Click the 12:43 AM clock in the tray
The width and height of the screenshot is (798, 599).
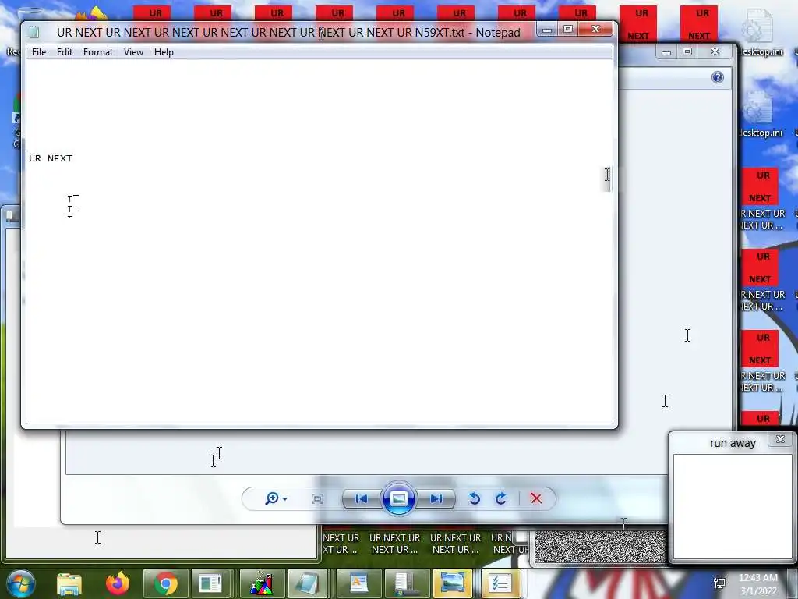pos(757,578)
